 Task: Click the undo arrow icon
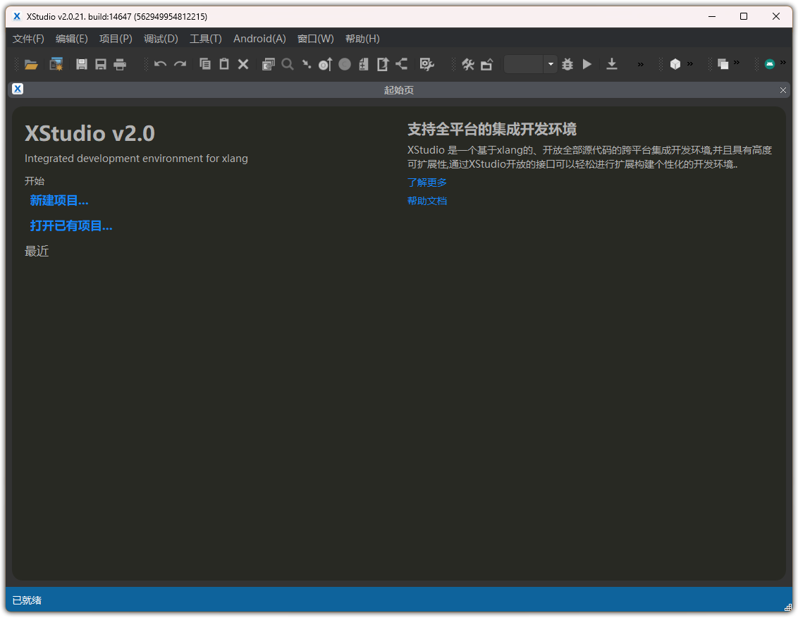(x=160, y=64)
